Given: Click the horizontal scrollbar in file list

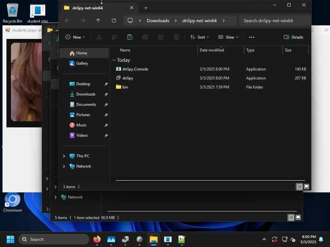Looking at the screenshot, I should coord(210,180).
